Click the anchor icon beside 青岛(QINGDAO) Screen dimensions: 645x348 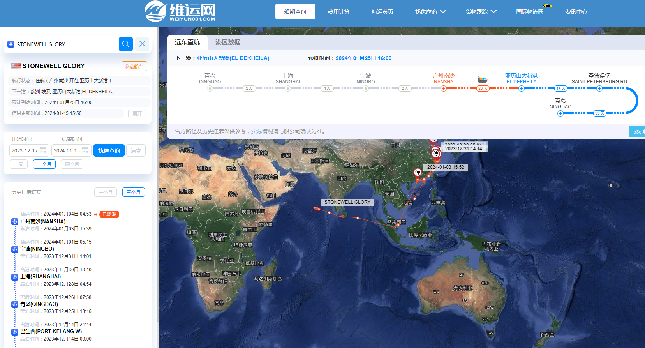click(x=15, y=304)
